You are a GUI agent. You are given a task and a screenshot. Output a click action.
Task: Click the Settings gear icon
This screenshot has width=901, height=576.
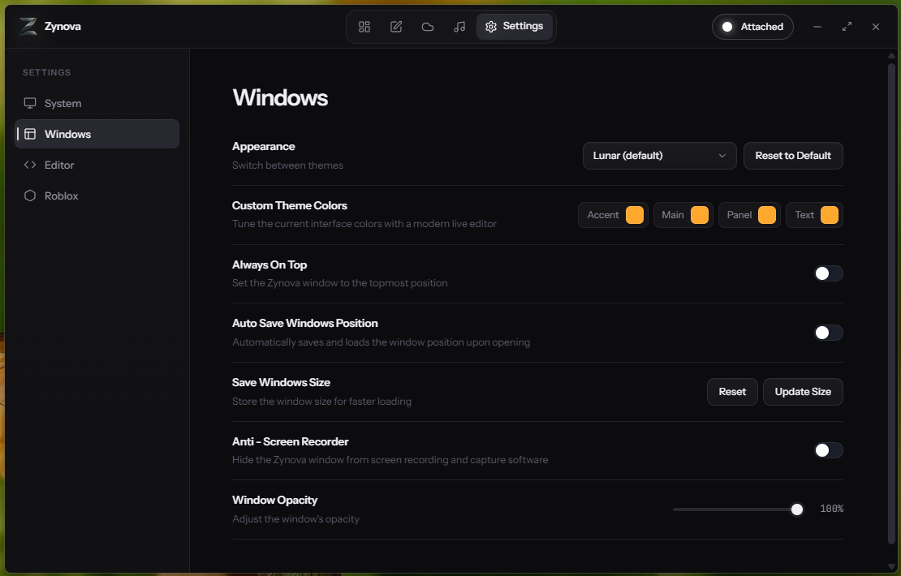click(491, 27)
